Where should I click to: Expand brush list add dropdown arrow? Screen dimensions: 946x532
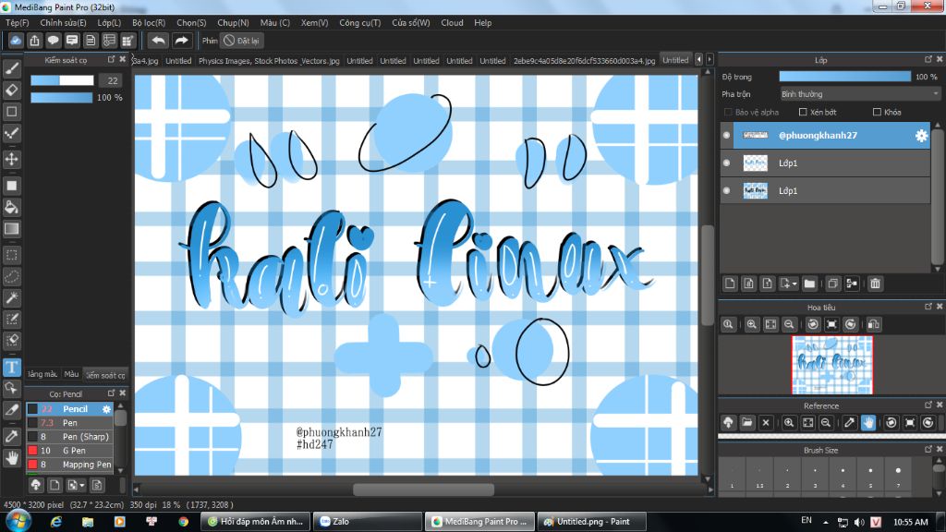pos(82,486)
